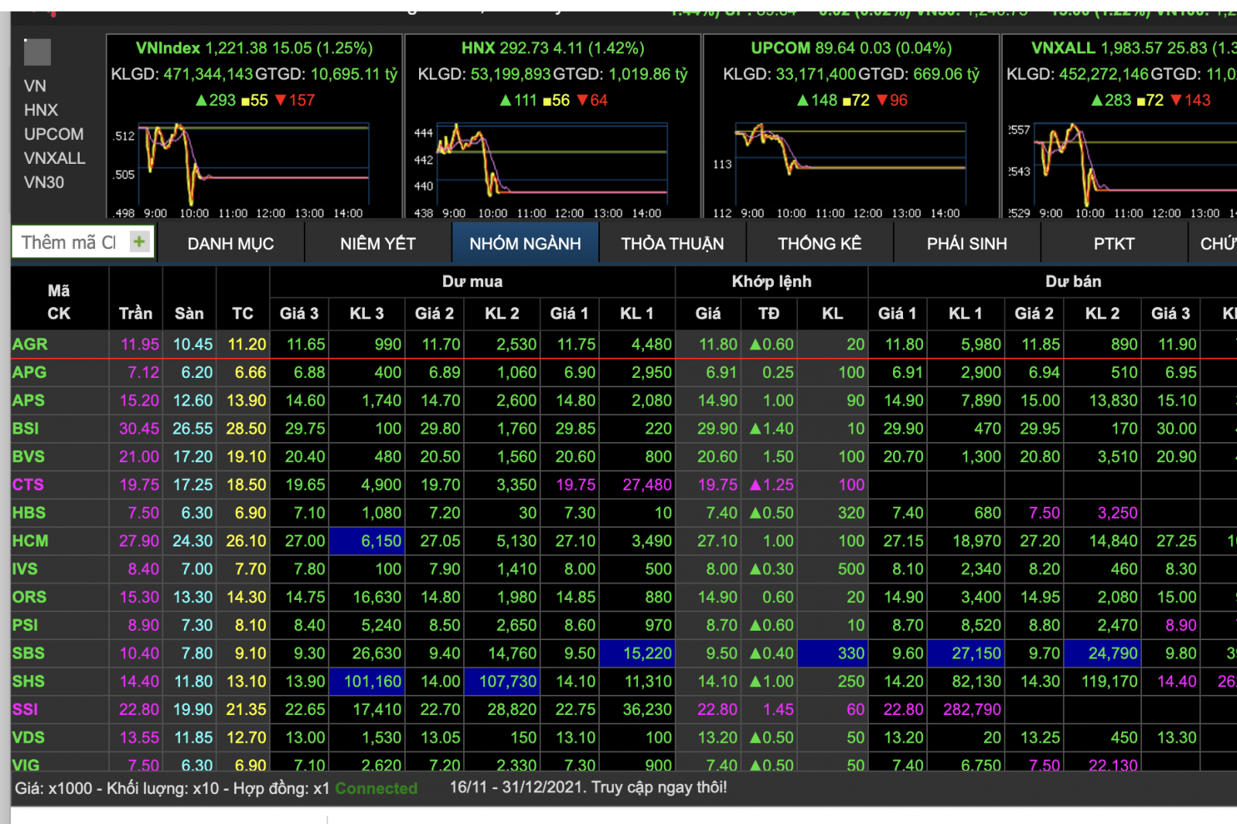This screenshot has height=824, width=1237.
Task: Select VN in the index list
Action: point(35,86)
